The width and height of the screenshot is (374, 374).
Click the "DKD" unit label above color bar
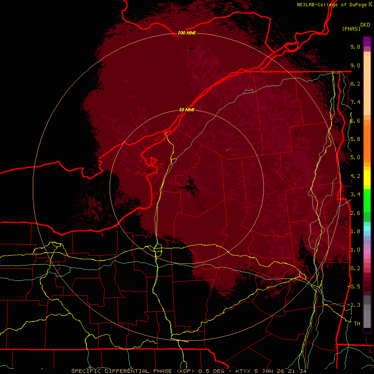[365, 25]
